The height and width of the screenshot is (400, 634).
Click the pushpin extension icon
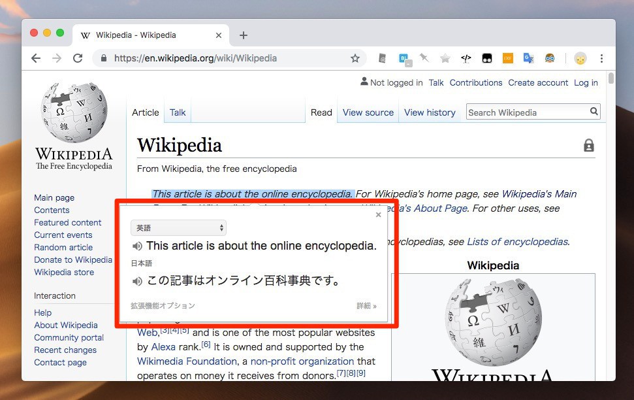(424, 58)
